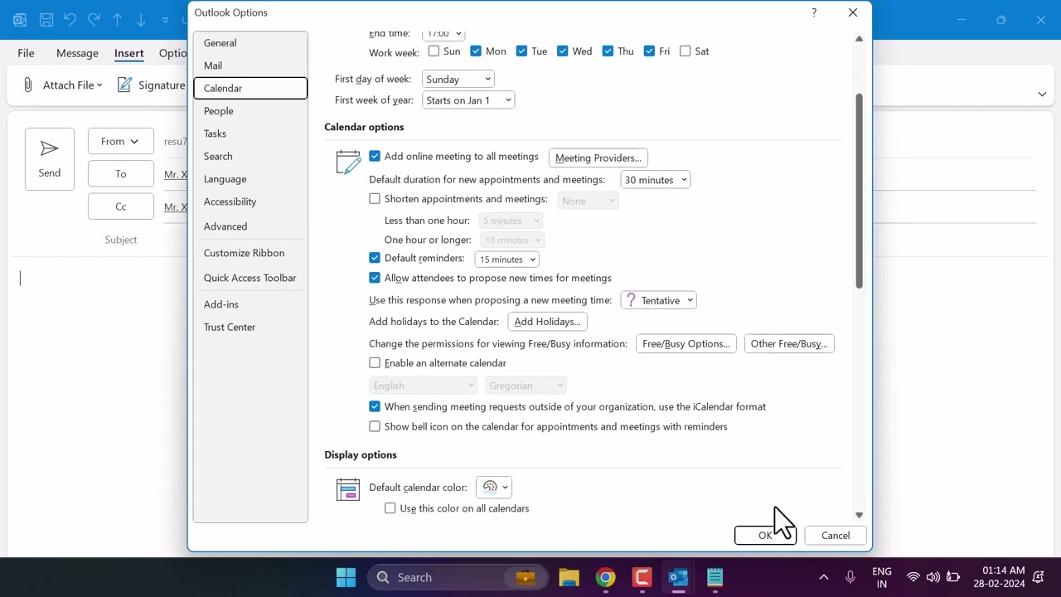Toggle the Default reminders checkbox
This screenshot has width=1061, height=597.
tap(375, 258)
